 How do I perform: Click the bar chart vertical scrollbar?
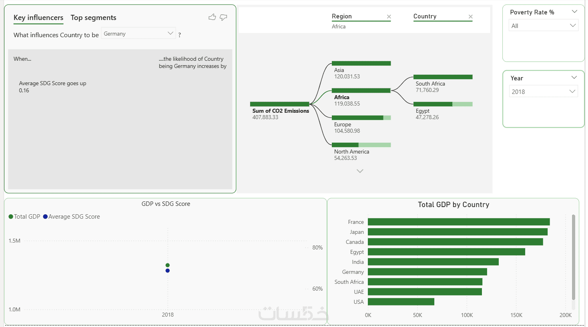[x=573, y=257]
